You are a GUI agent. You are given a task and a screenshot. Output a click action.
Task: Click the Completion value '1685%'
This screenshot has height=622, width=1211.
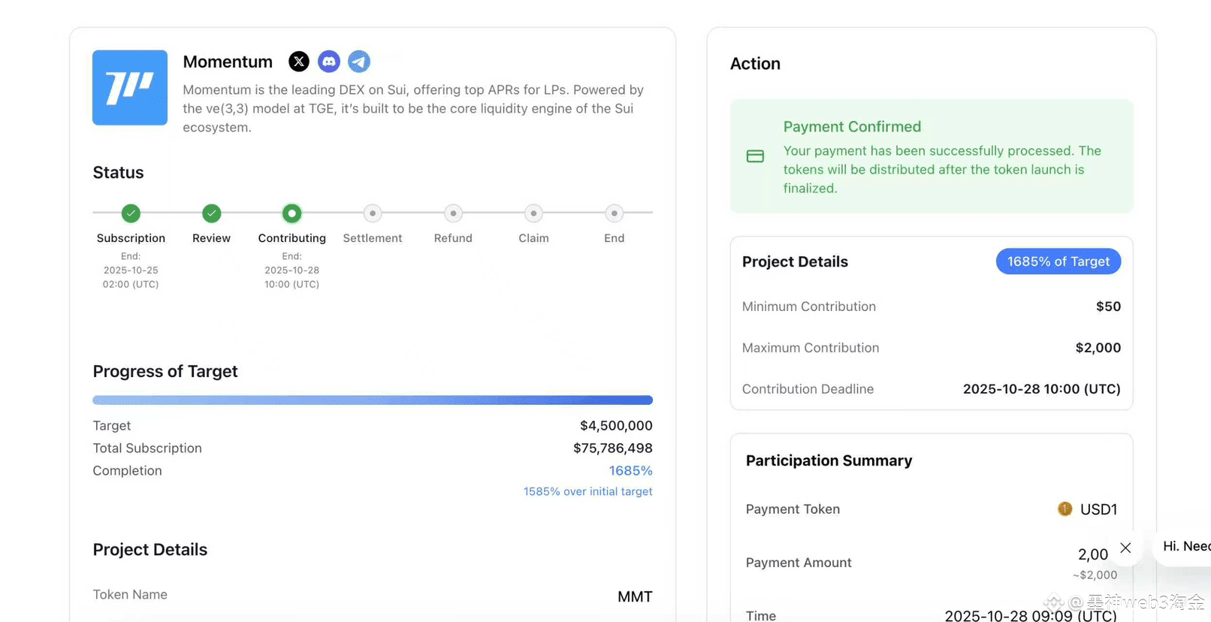tap(631, 471)
